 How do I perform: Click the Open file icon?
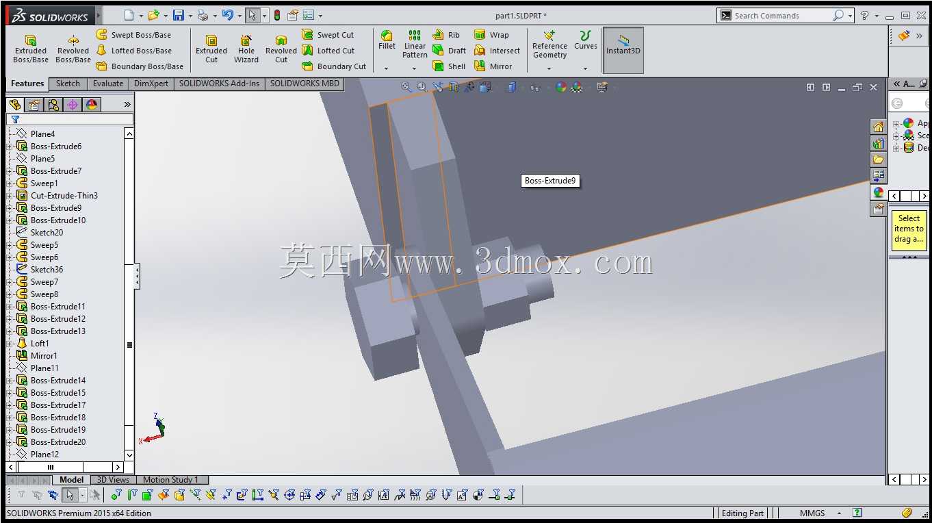click(x=153, y=15)
